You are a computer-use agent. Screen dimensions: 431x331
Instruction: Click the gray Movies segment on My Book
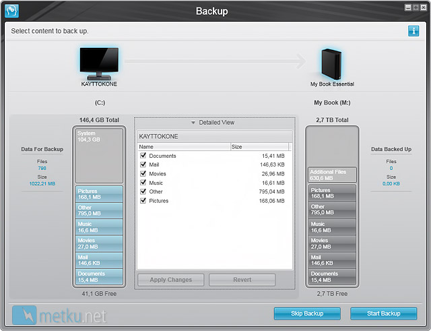332,243
